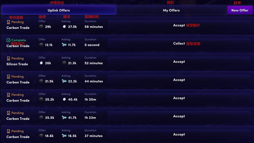Click the silicon icon next to 40.4k asking
This screenshot has width=254, height=143.
64,99
